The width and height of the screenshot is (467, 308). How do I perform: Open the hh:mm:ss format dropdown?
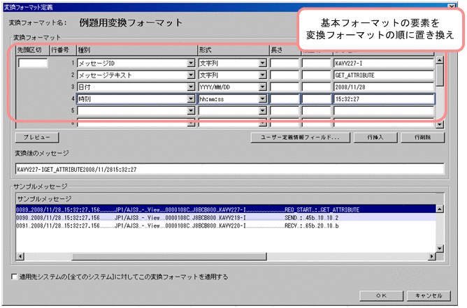pyautogui.click(x=263, y=98)
